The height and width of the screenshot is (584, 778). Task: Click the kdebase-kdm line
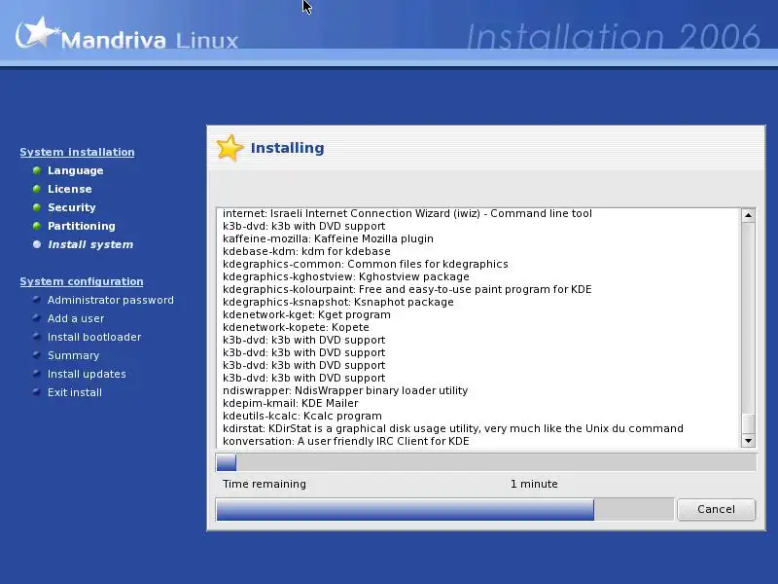pyautogui.click(x=306, y=251)
